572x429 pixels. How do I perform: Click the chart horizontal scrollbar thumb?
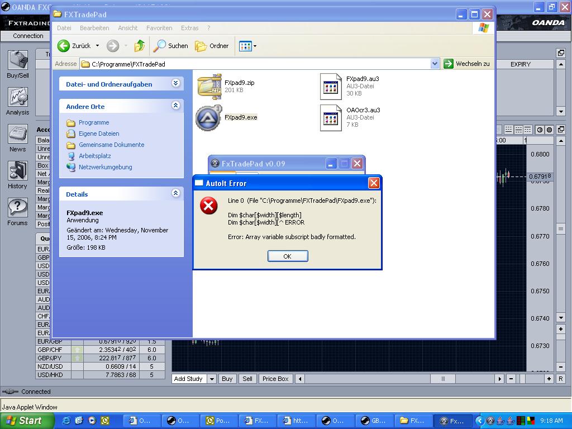444,379
